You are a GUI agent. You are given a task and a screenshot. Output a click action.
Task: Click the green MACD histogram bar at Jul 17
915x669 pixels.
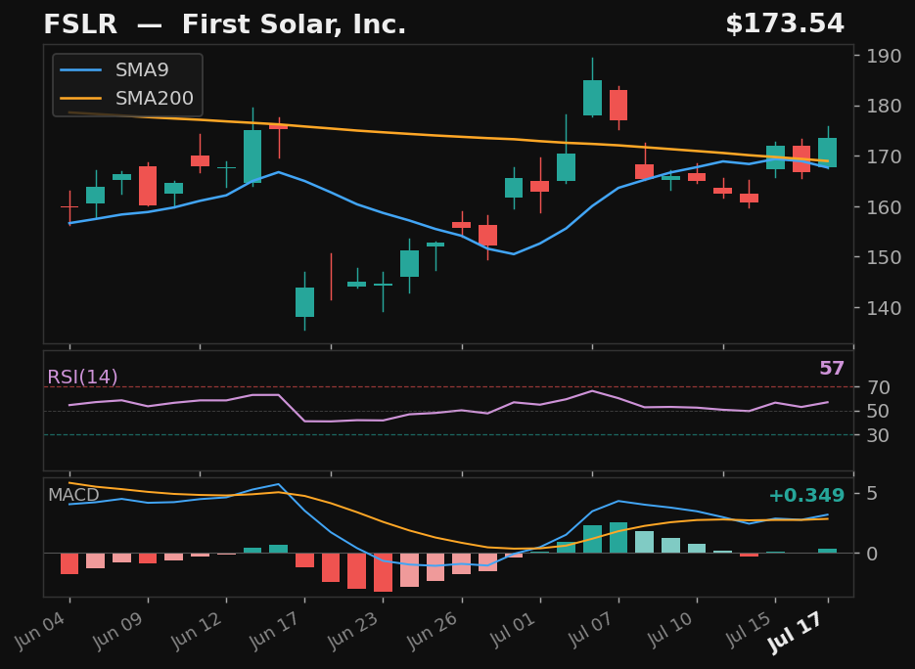828,552
